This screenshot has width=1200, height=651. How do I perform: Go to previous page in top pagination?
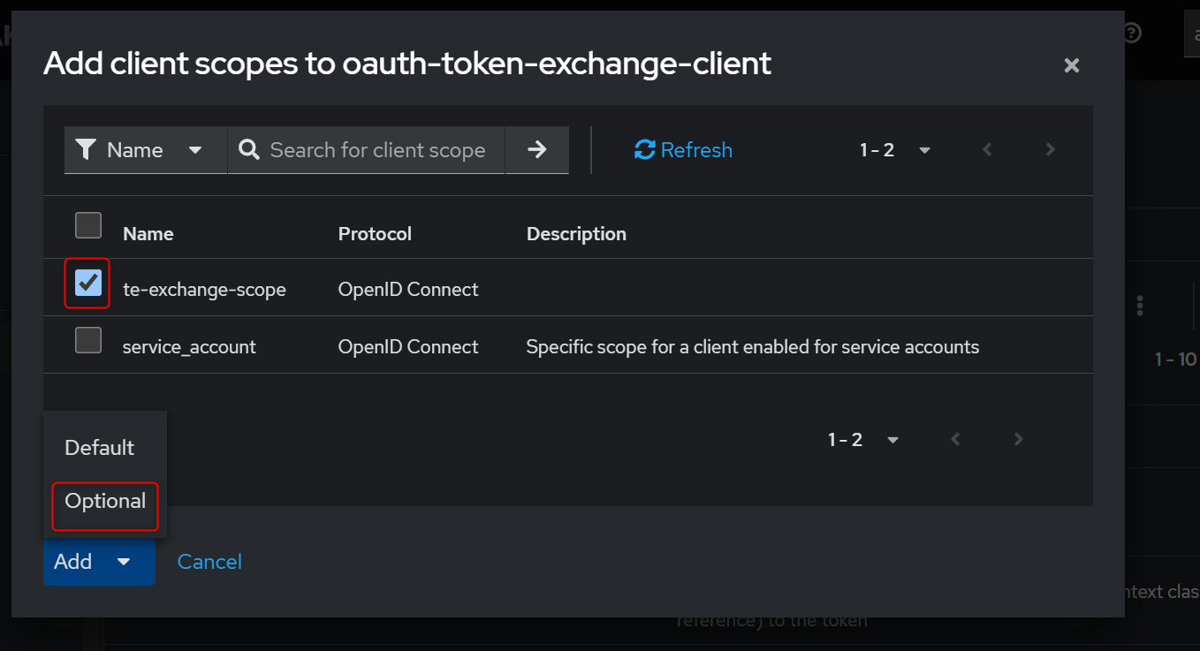[x=988, y=150]
